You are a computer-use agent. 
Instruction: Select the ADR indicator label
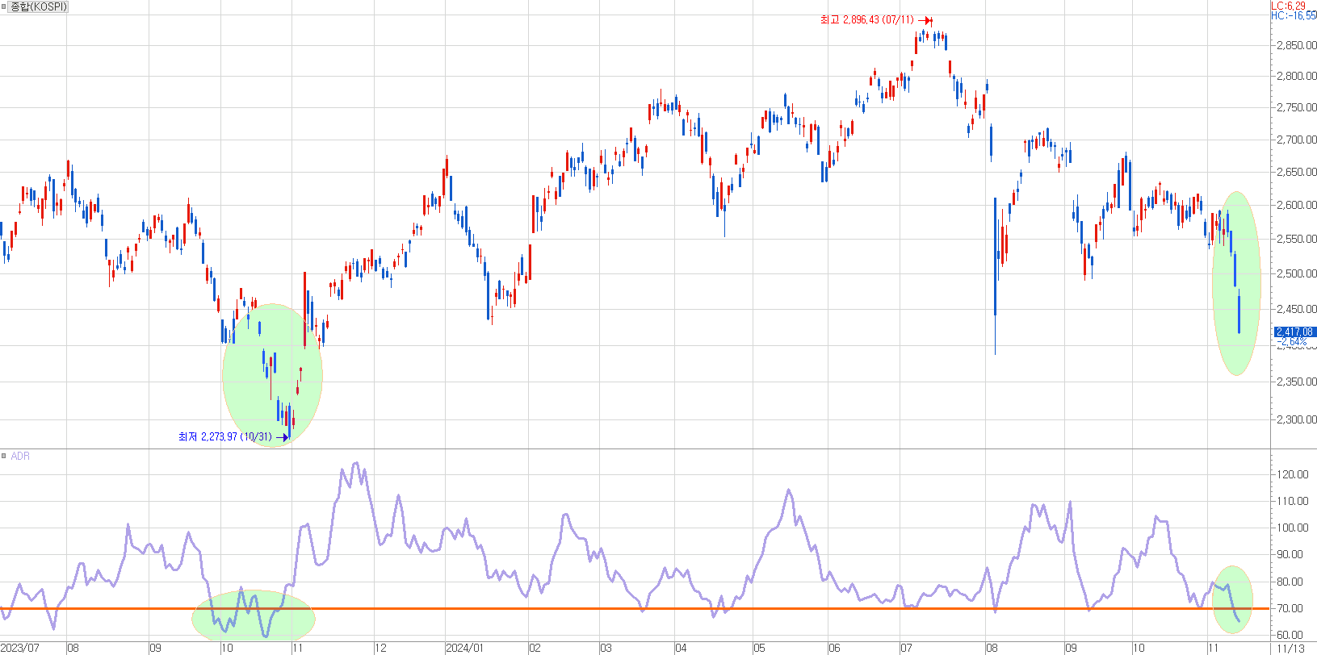[20, 457]
